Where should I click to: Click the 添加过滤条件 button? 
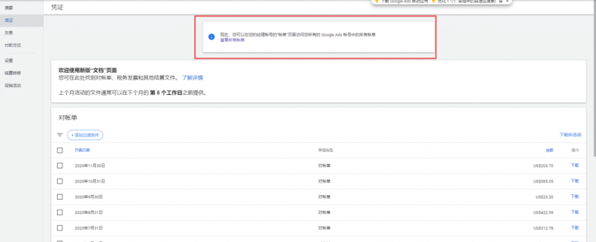tap(85, 135)
